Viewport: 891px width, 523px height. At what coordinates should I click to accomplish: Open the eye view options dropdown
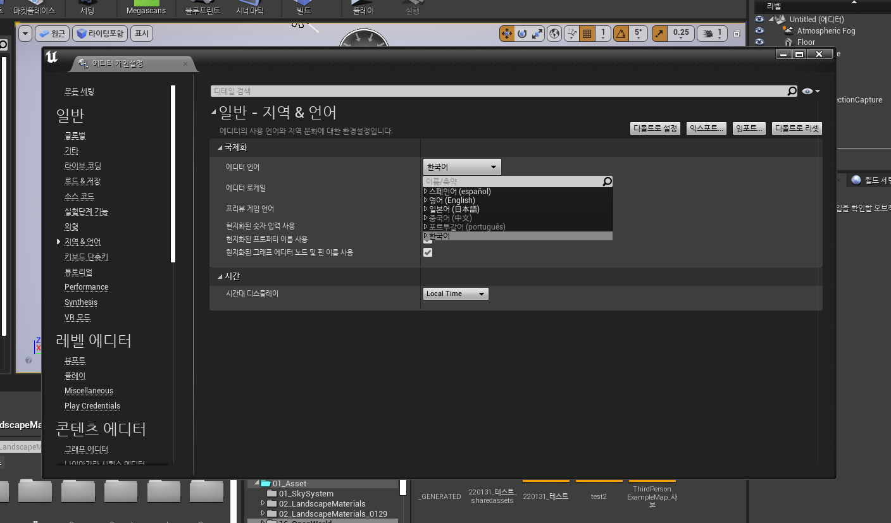tap(811, 91)
